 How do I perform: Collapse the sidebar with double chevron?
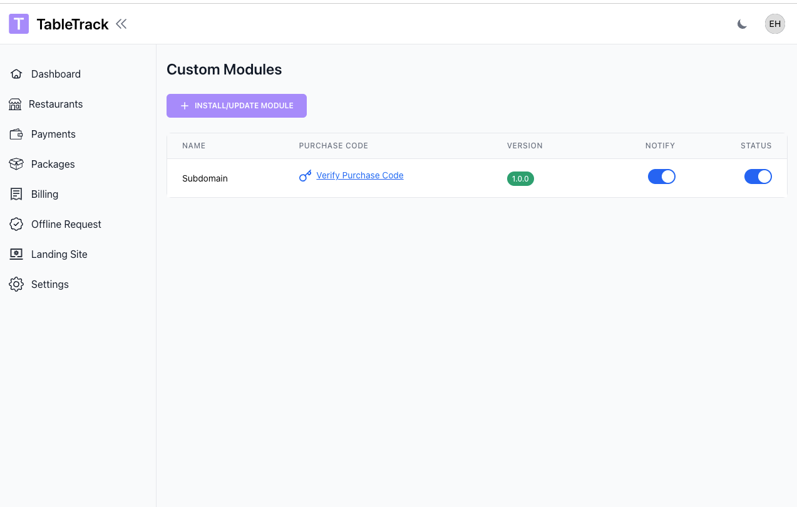coord(121,24)
